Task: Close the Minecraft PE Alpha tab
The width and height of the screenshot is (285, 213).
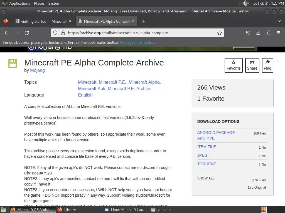Action: pos(133,21)
